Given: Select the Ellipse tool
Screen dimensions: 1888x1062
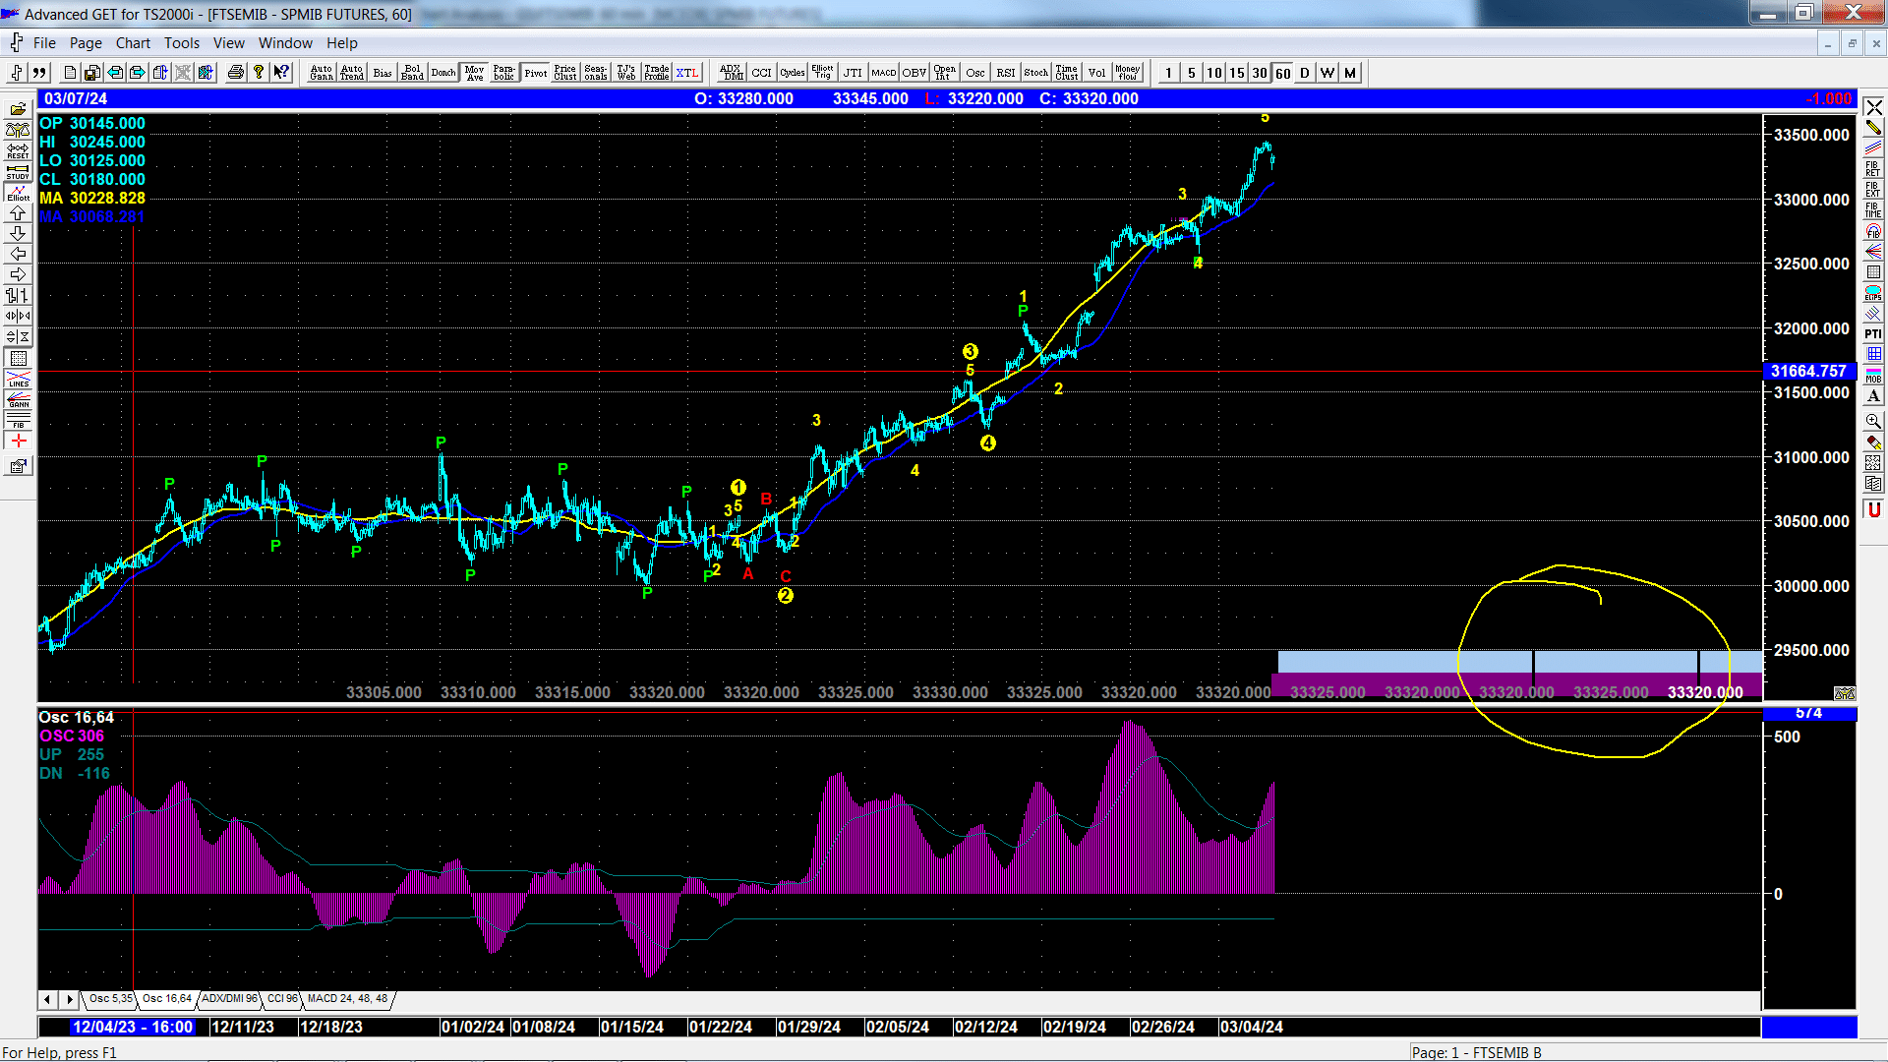Looking at the screenshot, I should point(1873,293).
